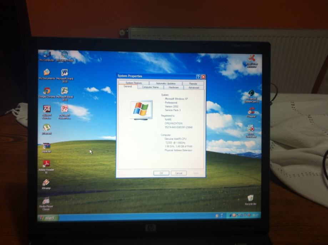Open the Automatic Updates tab
The image size is (328, 245).
click(166, 83)
